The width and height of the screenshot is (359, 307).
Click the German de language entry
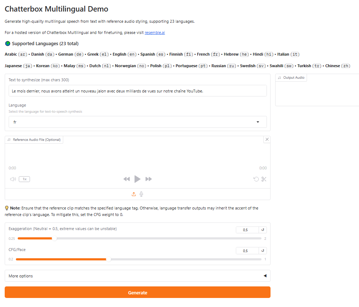(x=71, y=54)
